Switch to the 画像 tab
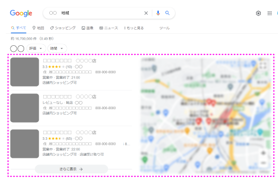The image size is (278, 181). [x=87, y=28]
